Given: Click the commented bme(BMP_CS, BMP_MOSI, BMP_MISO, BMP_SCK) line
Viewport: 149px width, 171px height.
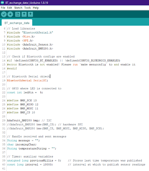Looking at the screenshot, I should pyautogui.click(x=56, y=129).
